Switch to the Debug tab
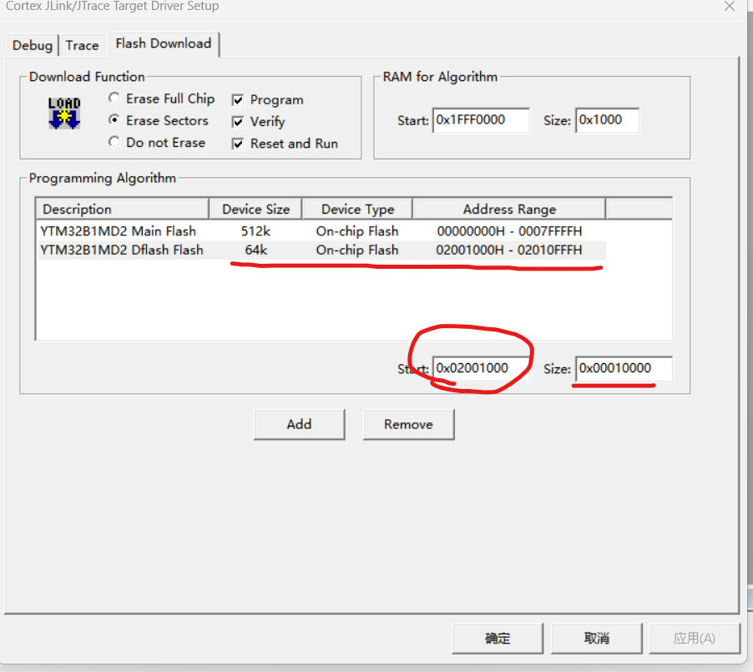The width and height of the screenshot is (753, 672). [33, 46]
